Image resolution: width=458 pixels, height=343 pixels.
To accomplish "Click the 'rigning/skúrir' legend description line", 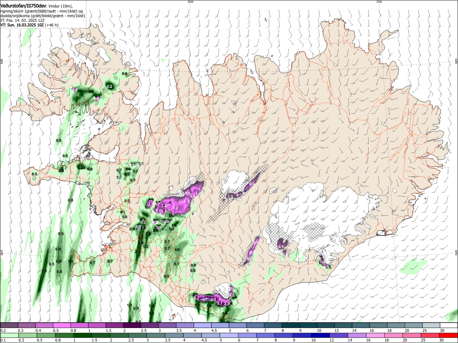I will point(42,11).
